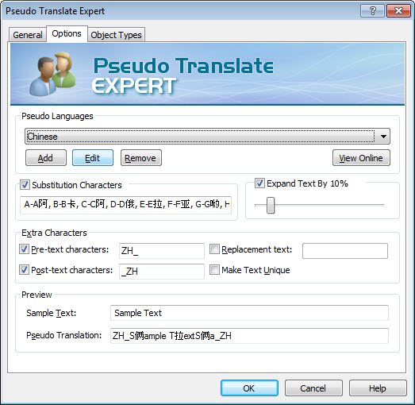This screenshot has width=415, height=405.
Task: Open the Pseudo Languages dropdown arrow
Action: coord(383,137)
